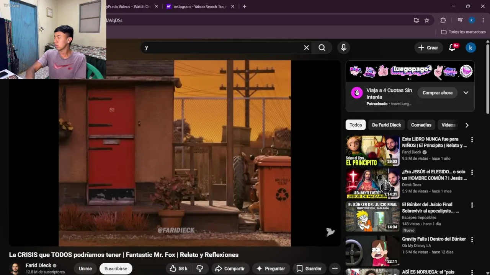The height and width of the screenshot is (275, 490).
Task: Open '¿Era JESÚS el ELEGIDO' video title
Action: [434, 175]
